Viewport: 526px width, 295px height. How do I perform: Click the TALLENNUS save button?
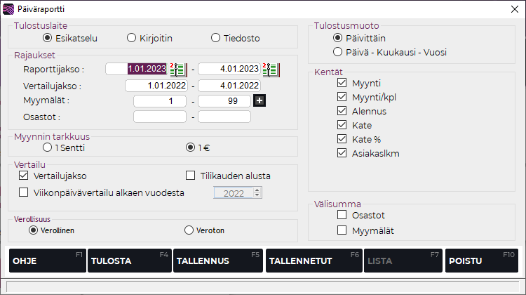(x=217, y=261)
